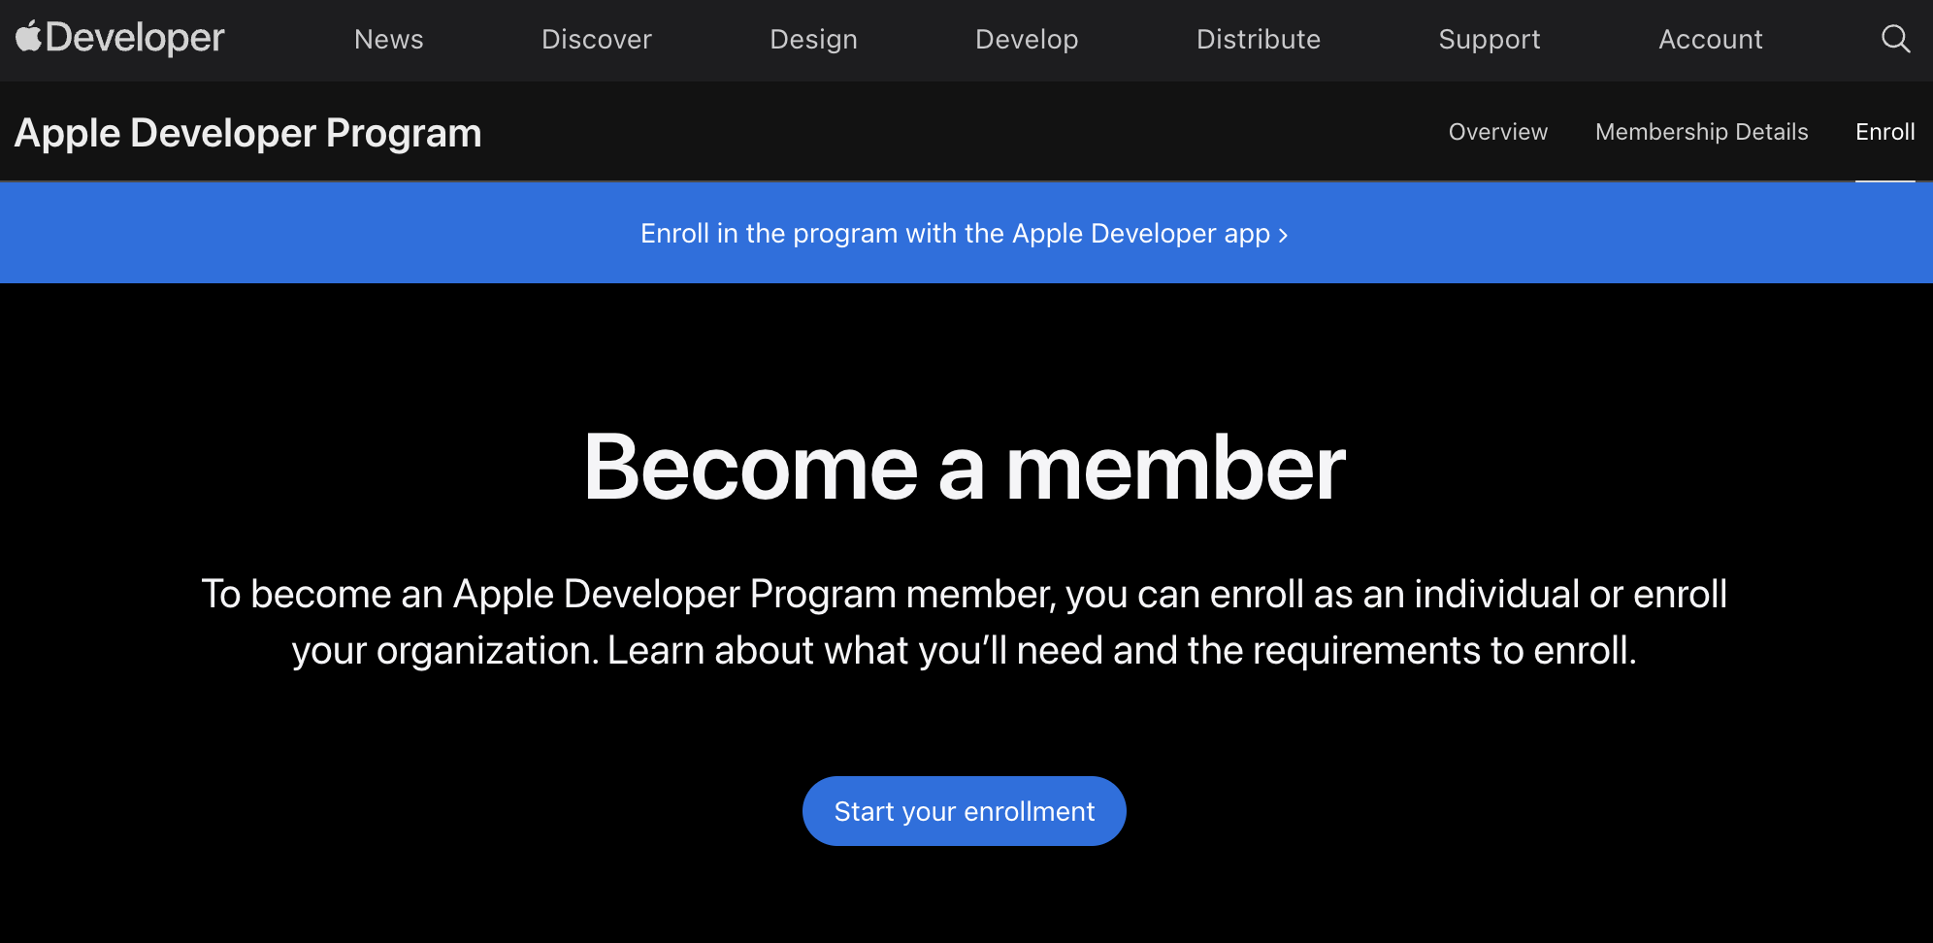Click the Apple Developer Program title
1933x943 pixels.
[x=247, y=133]
